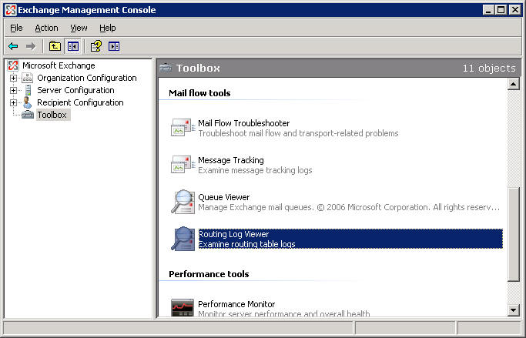
Task: Expand the Server Configuration node
Action: pyautogui.click(x=13, y=90)
